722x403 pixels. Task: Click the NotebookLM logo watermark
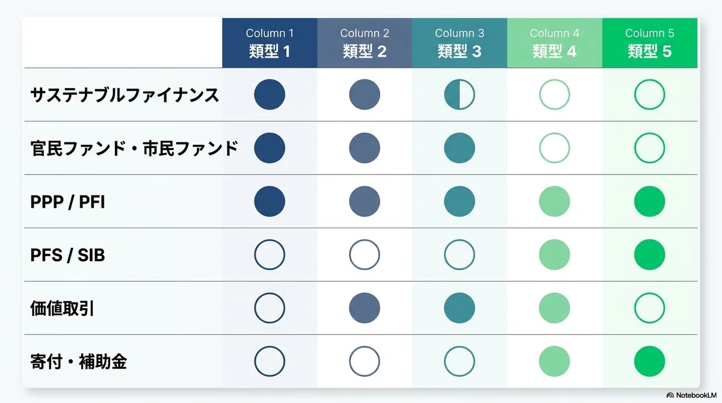(691, 395)
